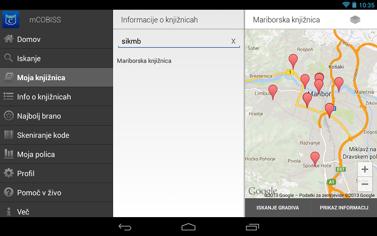Open Moja polica shelf

coord(57,154)
